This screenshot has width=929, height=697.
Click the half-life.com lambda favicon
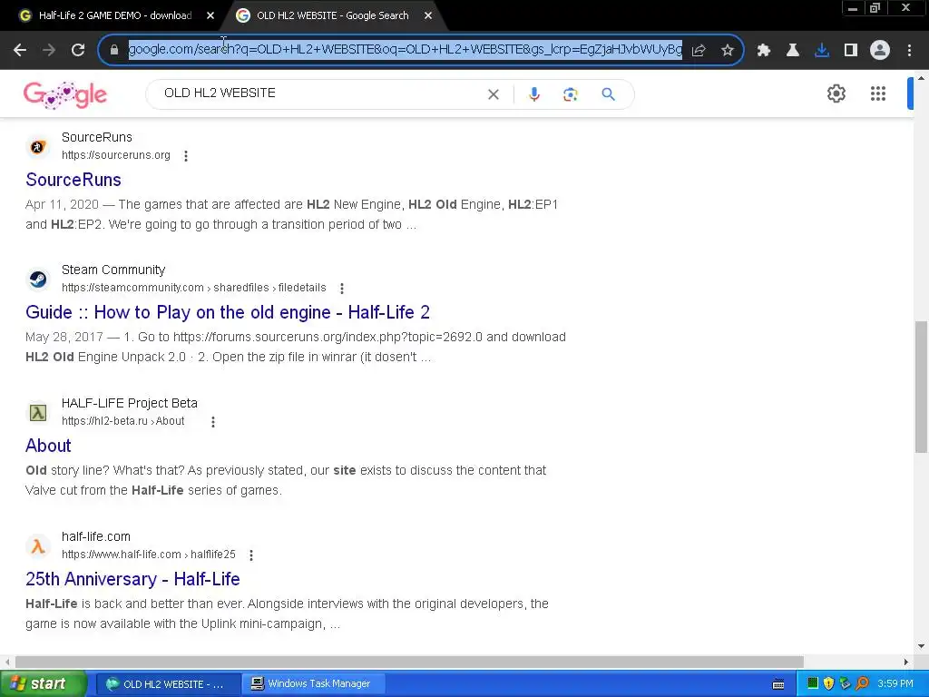coord(38,545)
